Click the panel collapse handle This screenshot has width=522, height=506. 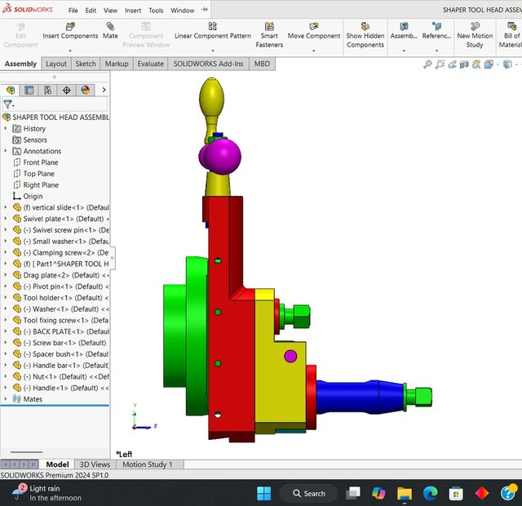pos(113,258)
